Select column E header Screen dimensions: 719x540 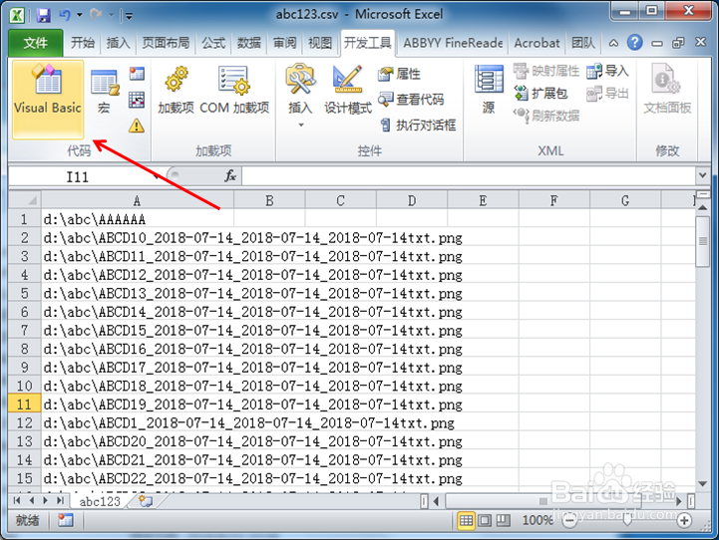[483, 200]
